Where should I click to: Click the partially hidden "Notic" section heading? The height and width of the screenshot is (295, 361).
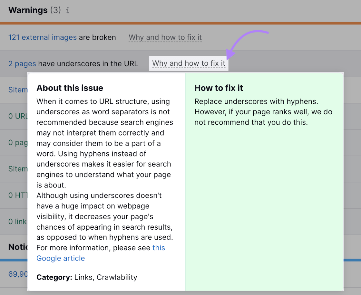[18, 247]
